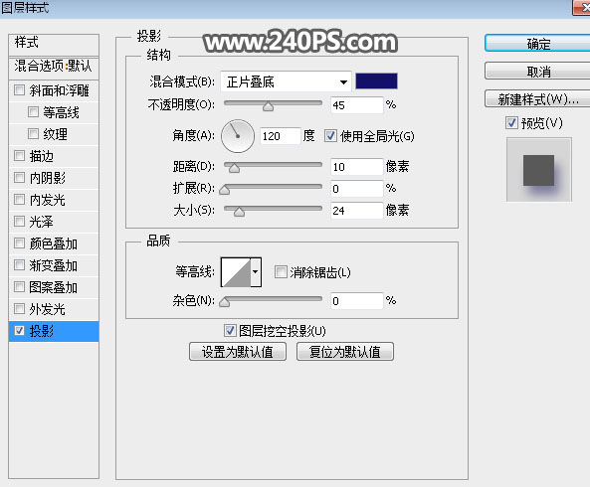Click the opacity field showing 45
This screenshot has height=487, width=590.
356,105
